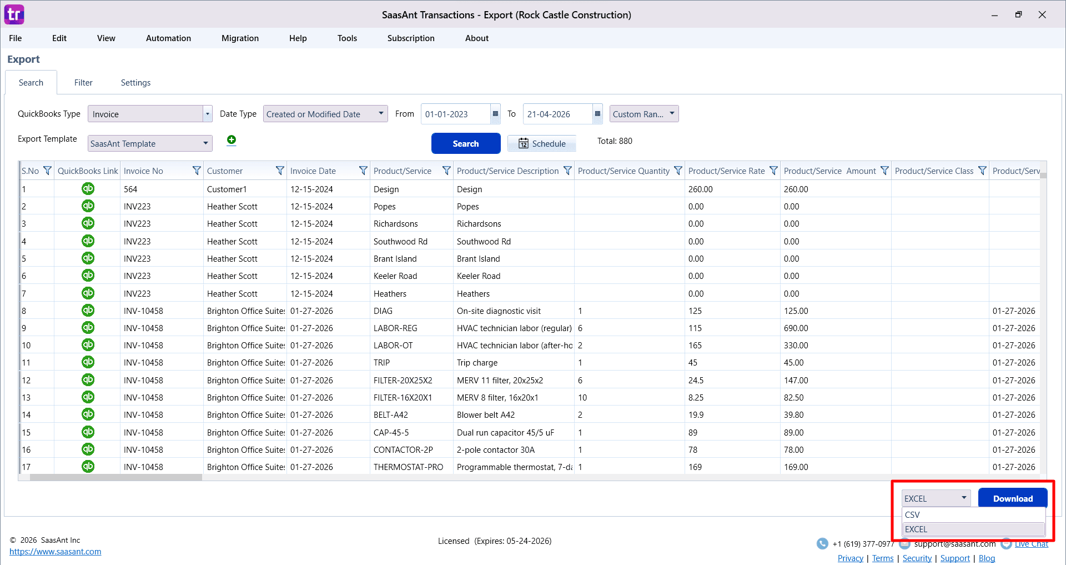Click the filter icon on Customer column
Image resolution: width=1066 pixels, height=565 pixels.
pyautogui.click(x=280, y=171)
